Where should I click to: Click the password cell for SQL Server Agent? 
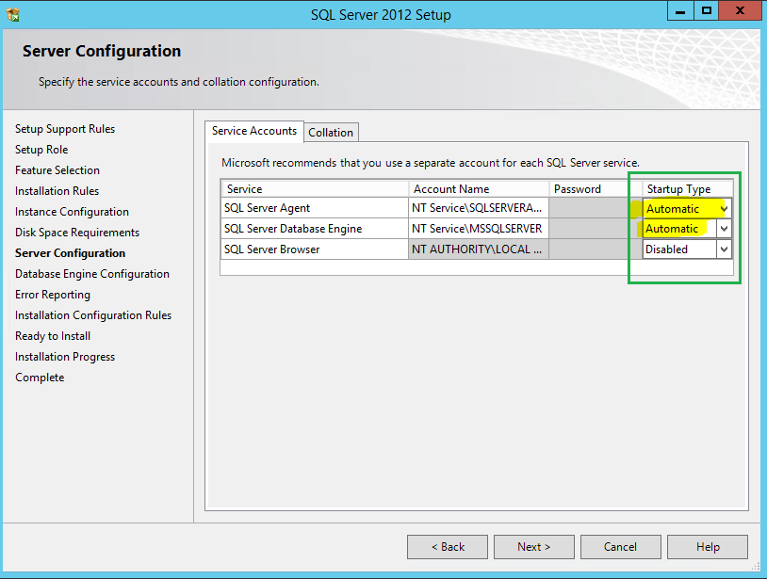click(596, 208)
